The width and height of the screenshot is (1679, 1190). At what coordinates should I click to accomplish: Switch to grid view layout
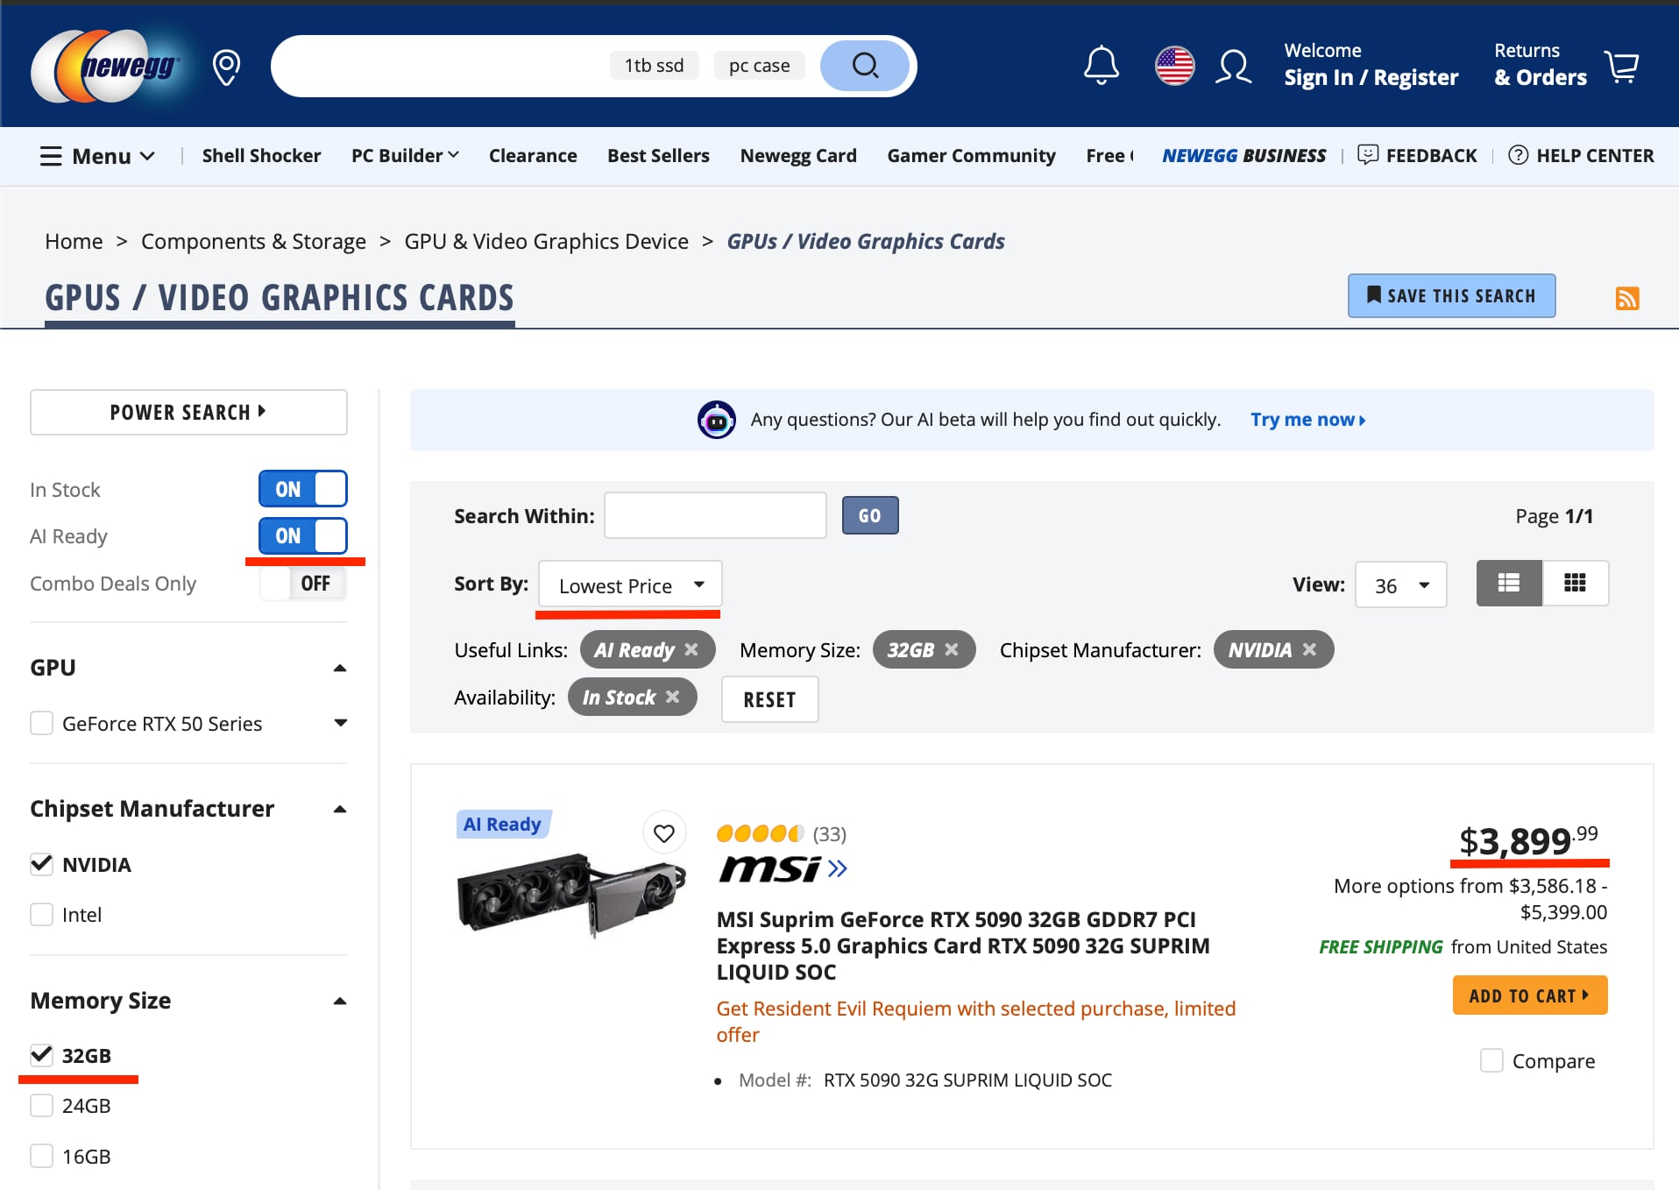(x=1575, y=584)
